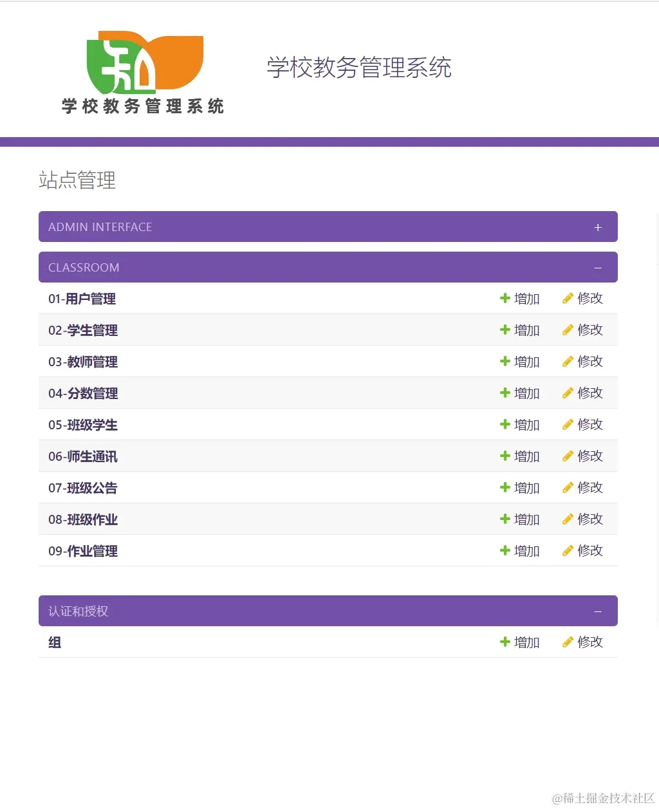Viewport: 659px width, 809px height.
Task: Click the 站点管理 heading text
Action: tap(77, 180)
